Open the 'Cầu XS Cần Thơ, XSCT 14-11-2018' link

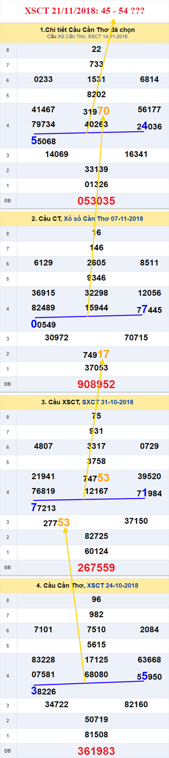click(x=87, y=36)
